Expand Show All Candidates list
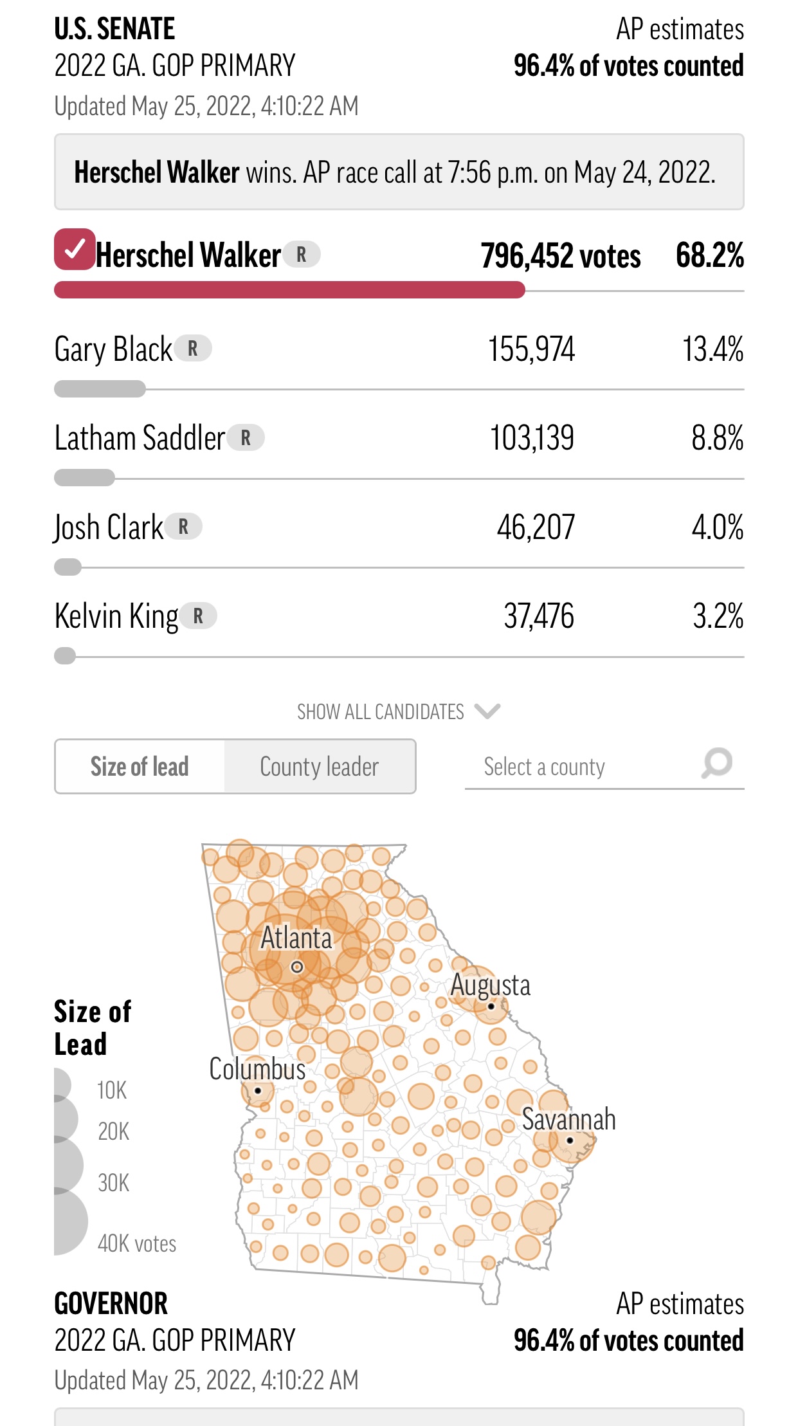The height and width of the screenshot is (1426, 798). pos(381,712)
